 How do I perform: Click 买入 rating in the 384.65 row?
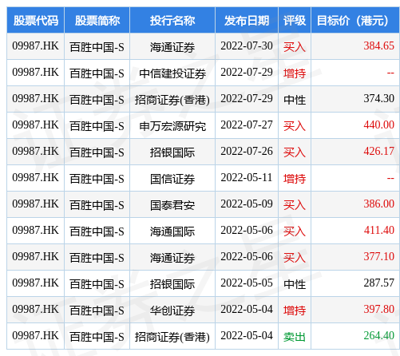click(295, 47)
